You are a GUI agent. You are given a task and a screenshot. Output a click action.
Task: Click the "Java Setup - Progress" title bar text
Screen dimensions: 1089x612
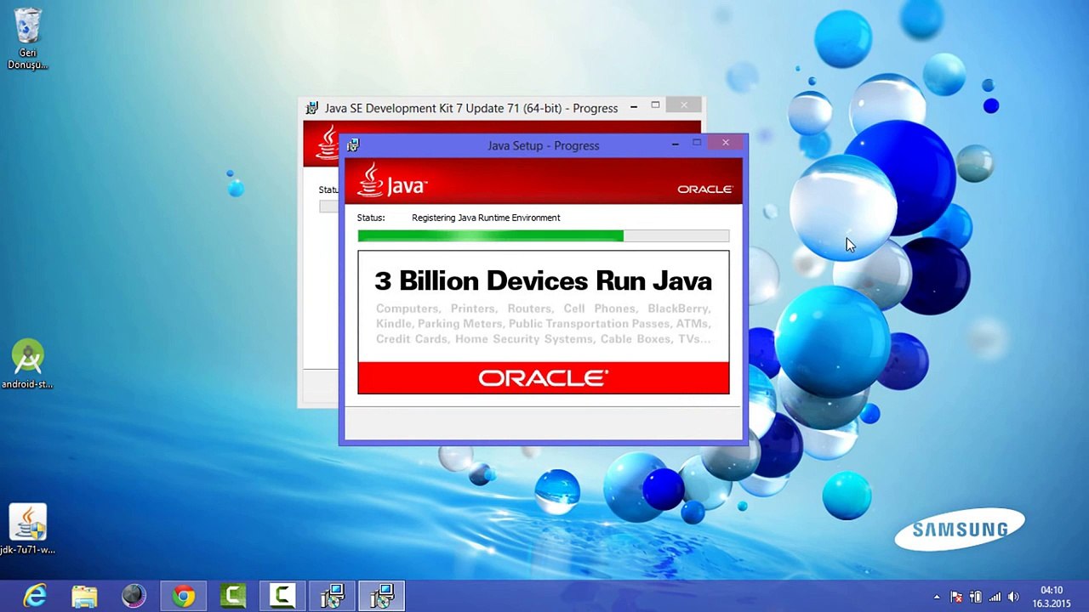pos(544,145)
